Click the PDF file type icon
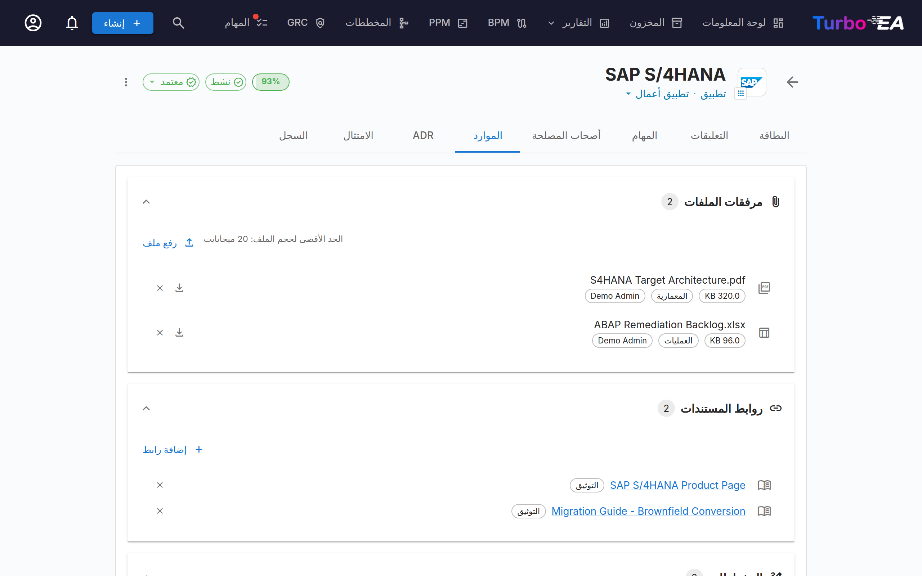This screenshot has height=576, width=922. [764, 288]
